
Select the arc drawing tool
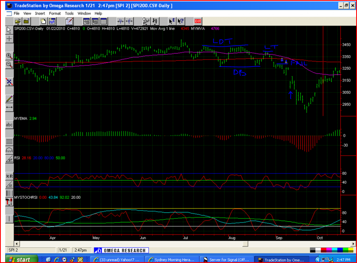tap(9, 150)
